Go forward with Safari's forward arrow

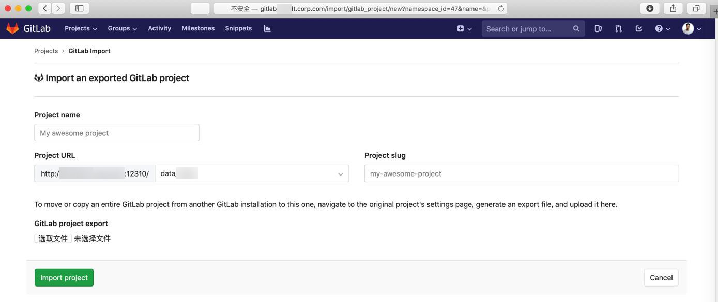[x=58, y=8]
